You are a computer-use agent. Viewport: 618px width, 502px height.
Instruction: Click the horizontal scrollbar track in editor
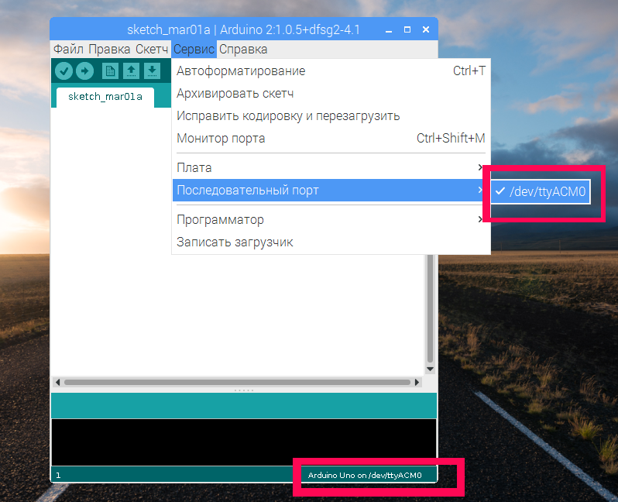[237, 382]
